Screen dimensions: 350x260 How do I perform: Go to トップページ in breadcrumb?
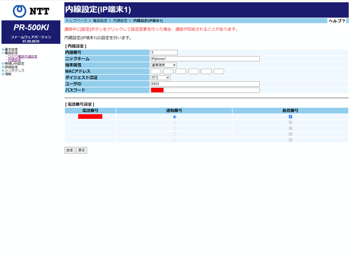[76, 21]
